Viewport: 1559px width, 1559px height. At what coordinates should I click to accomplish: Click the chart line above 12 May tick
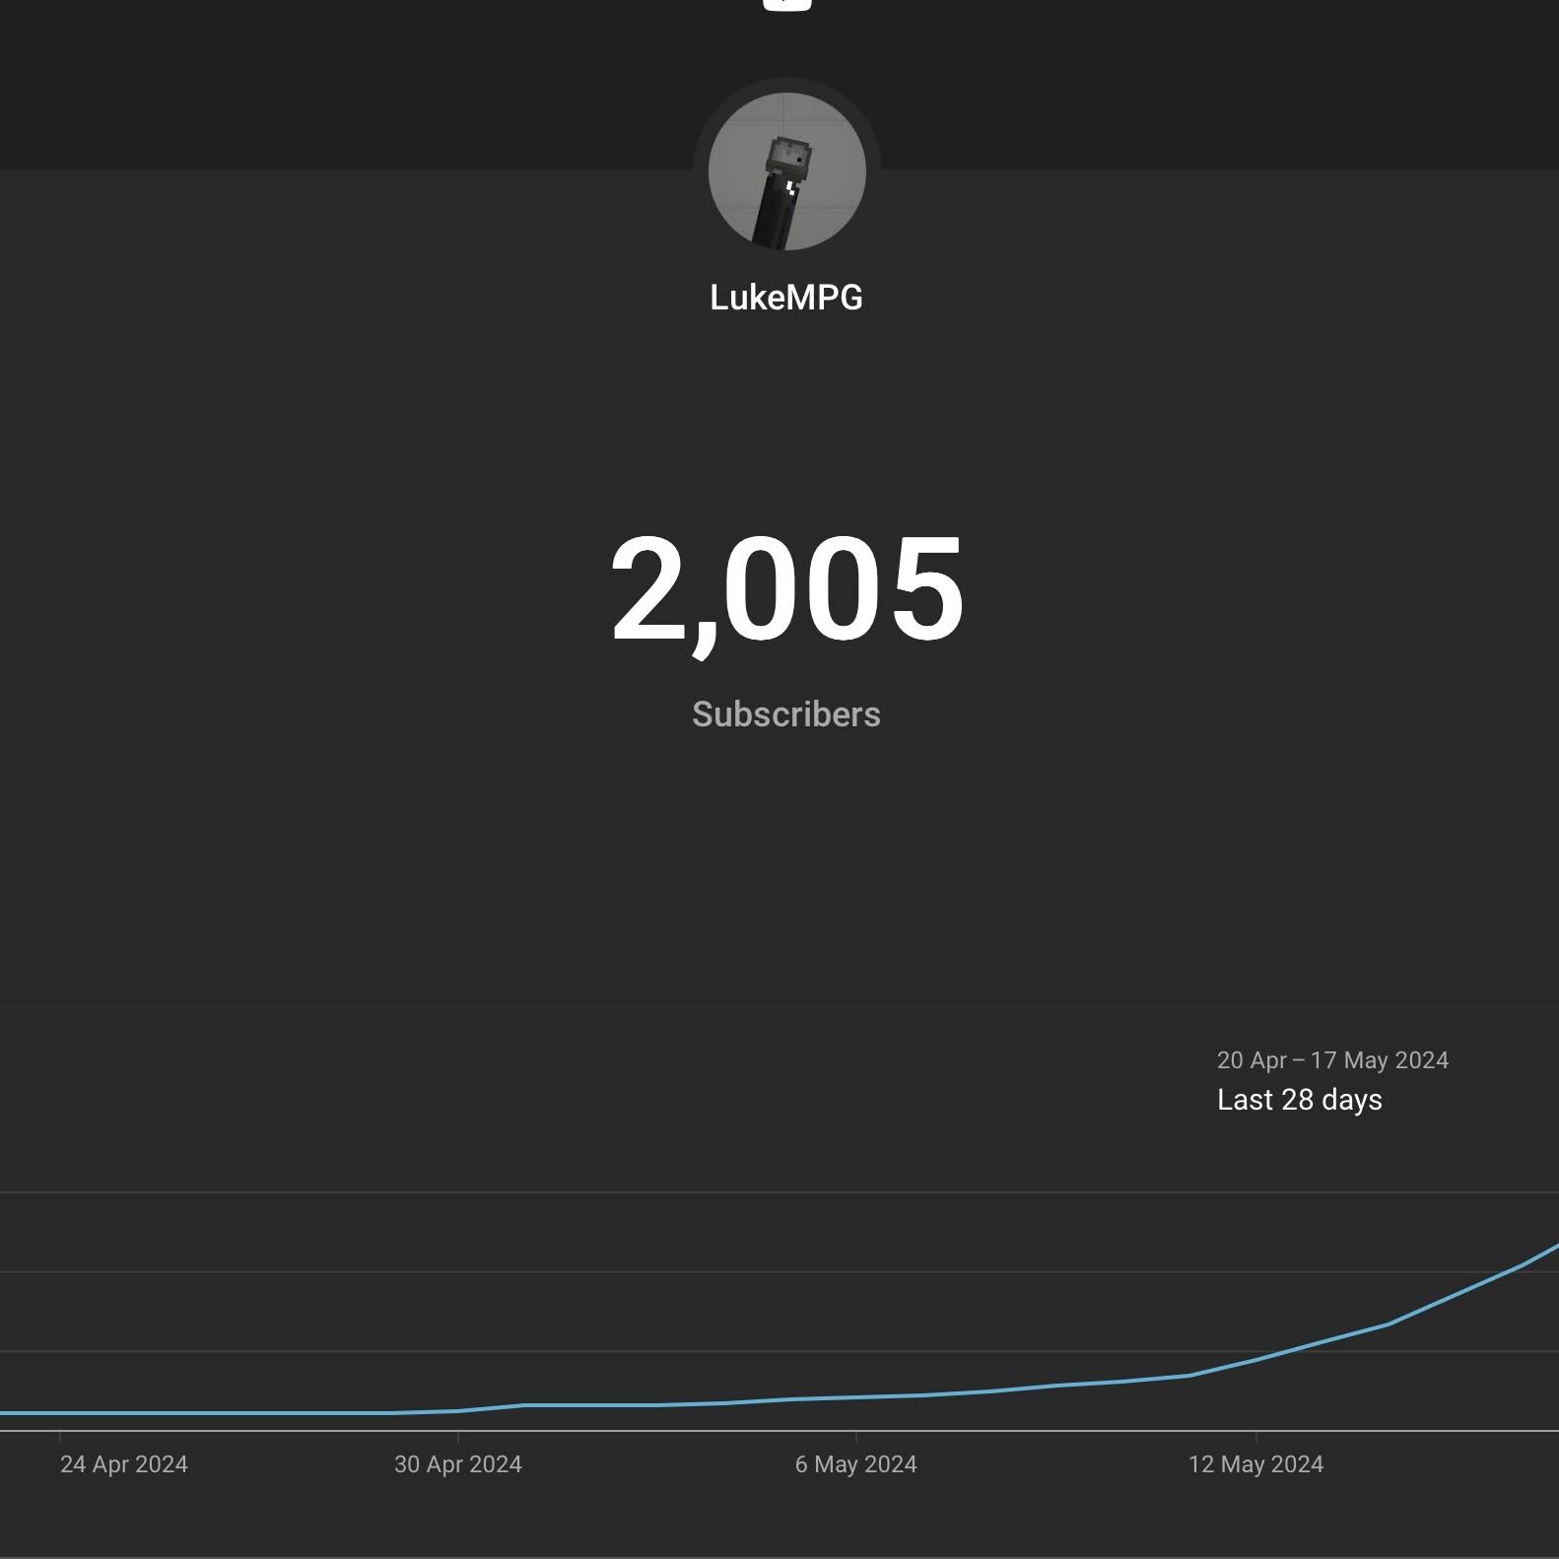pyautogui.click(x=1255, y=1360)
